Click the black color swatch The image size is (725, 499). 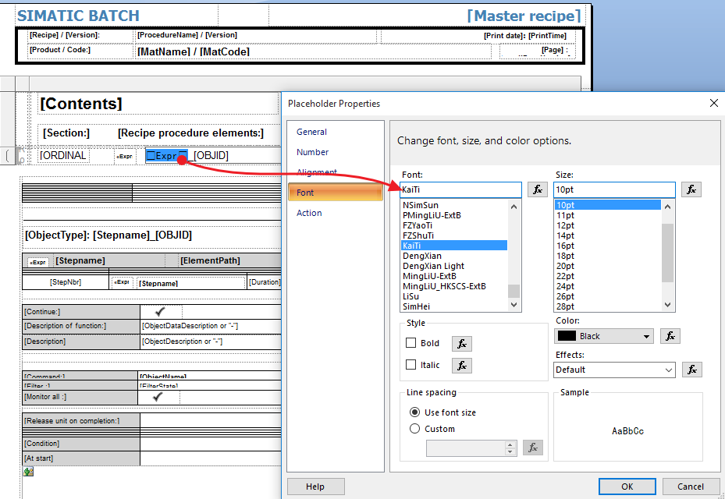[567, 336]
